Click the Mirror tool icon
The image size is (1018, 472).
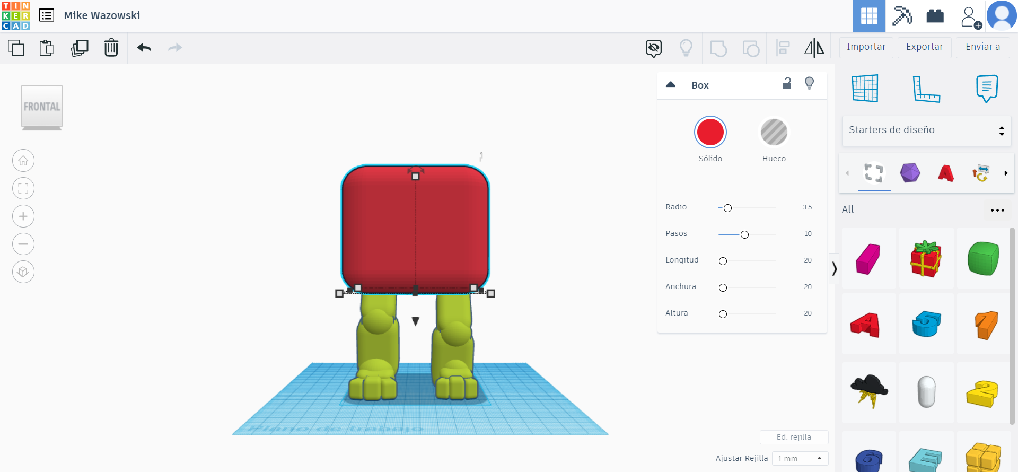(814, 48)
